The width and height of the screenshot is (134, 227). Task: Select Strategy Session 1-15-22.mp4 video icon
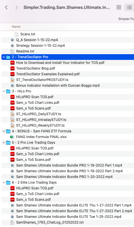tap(12, 46)
